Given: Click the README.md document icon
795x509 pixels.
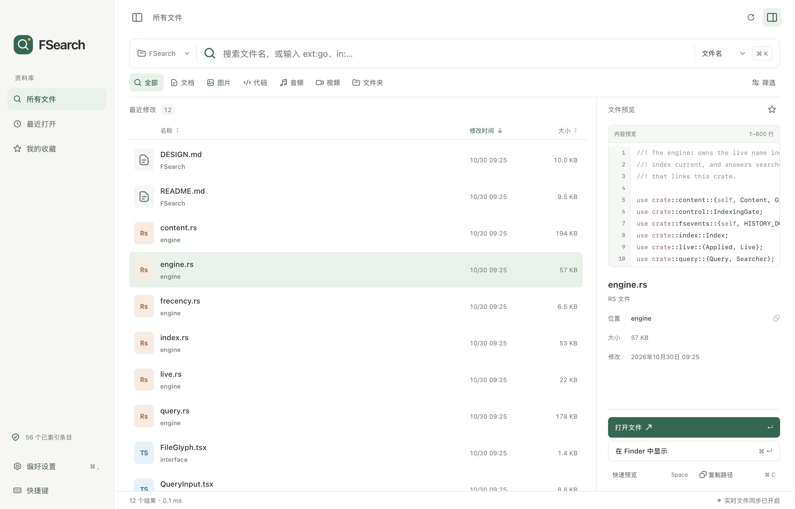Looking at the screenshot, I should 144,197.
